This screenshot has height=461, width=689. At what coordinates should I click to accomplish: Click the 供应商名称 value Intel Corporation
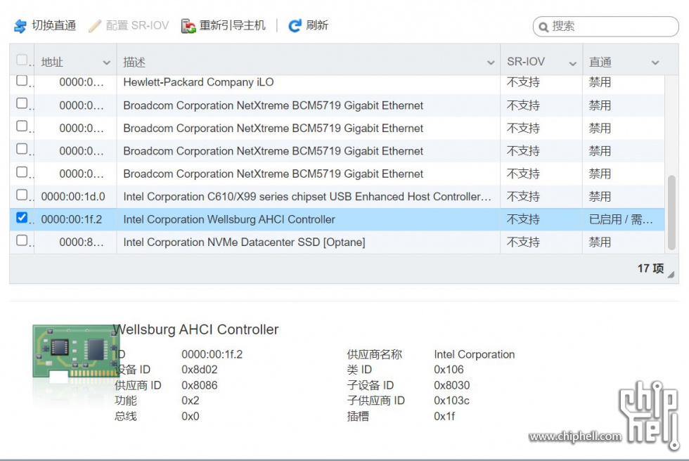point(474,354)
